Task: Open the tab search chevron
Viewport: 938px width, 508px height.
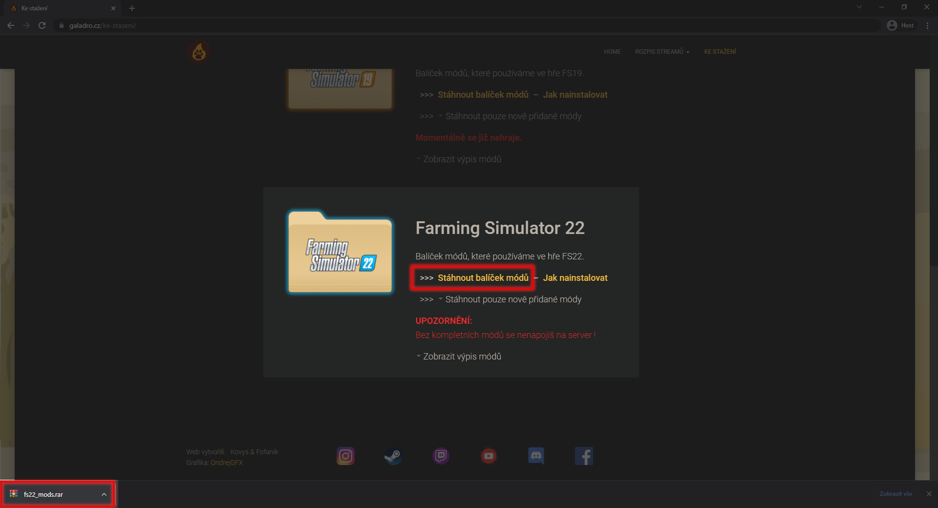Action: click(x=859, y=7)
